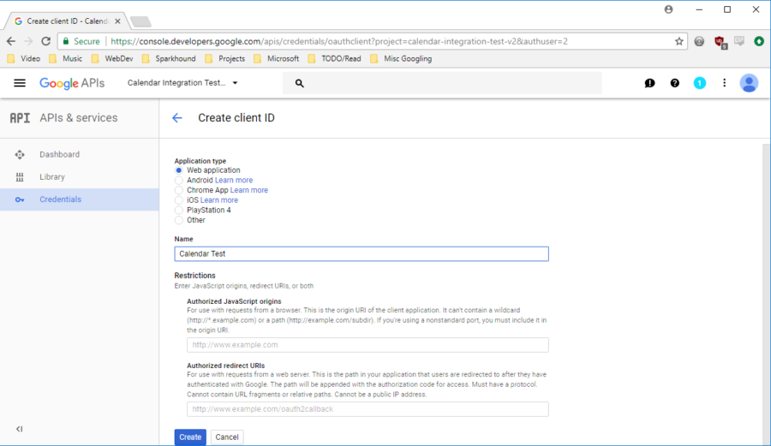
Task: Click the browser address bar URL
Action: click(339, 41)
